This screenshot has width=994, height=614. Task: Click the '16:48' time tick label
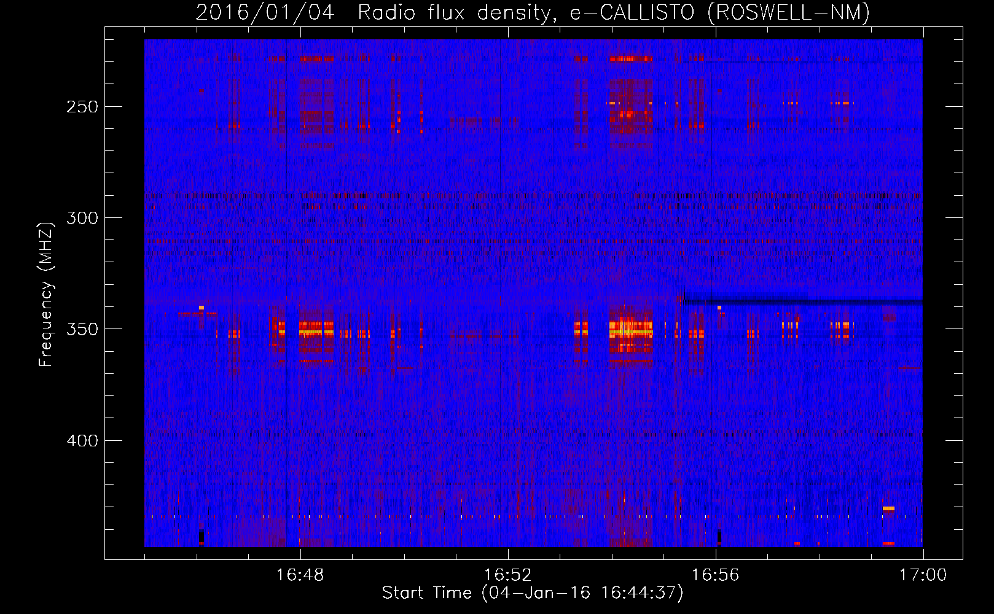(x=300, y=575)
